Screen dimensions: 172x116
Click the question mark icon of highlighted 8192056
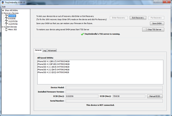tap(6, 16)
